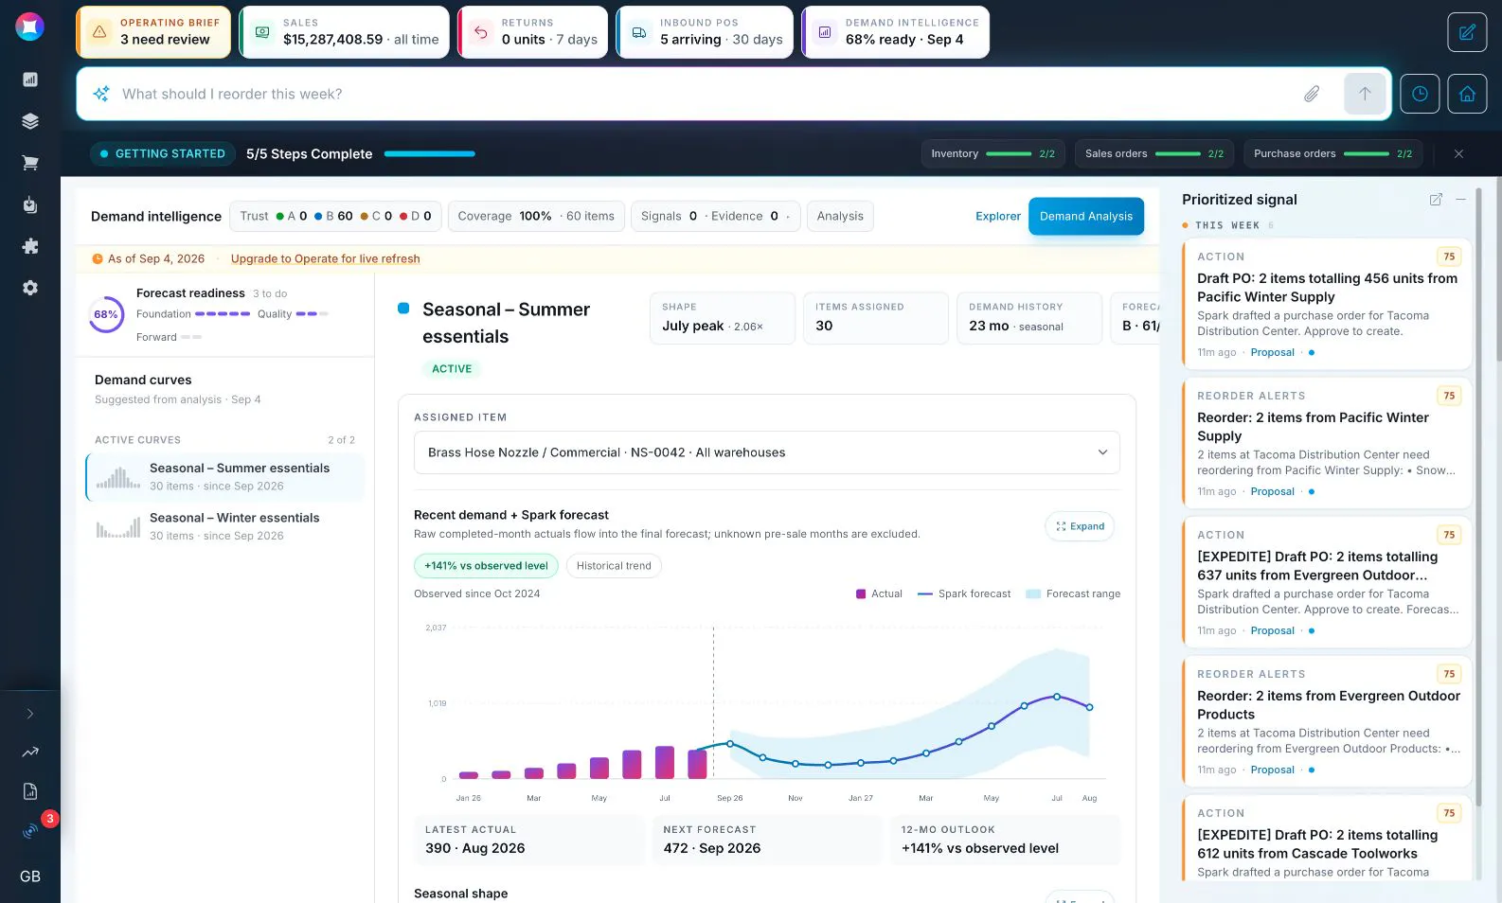The image size is (1502, 903).
Task: Click the Getting Started steps progress bar
Action: click(x=430, y=154)
